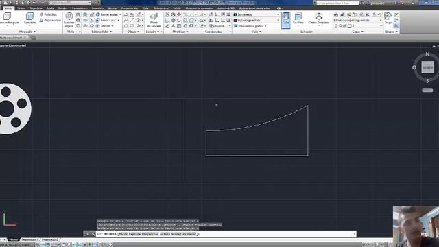Click the search help input field

(337, 3)
